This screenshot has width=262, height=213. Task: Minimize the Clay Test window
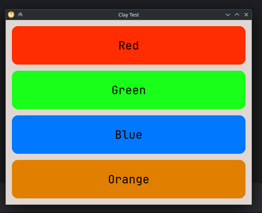coord(228,15)
